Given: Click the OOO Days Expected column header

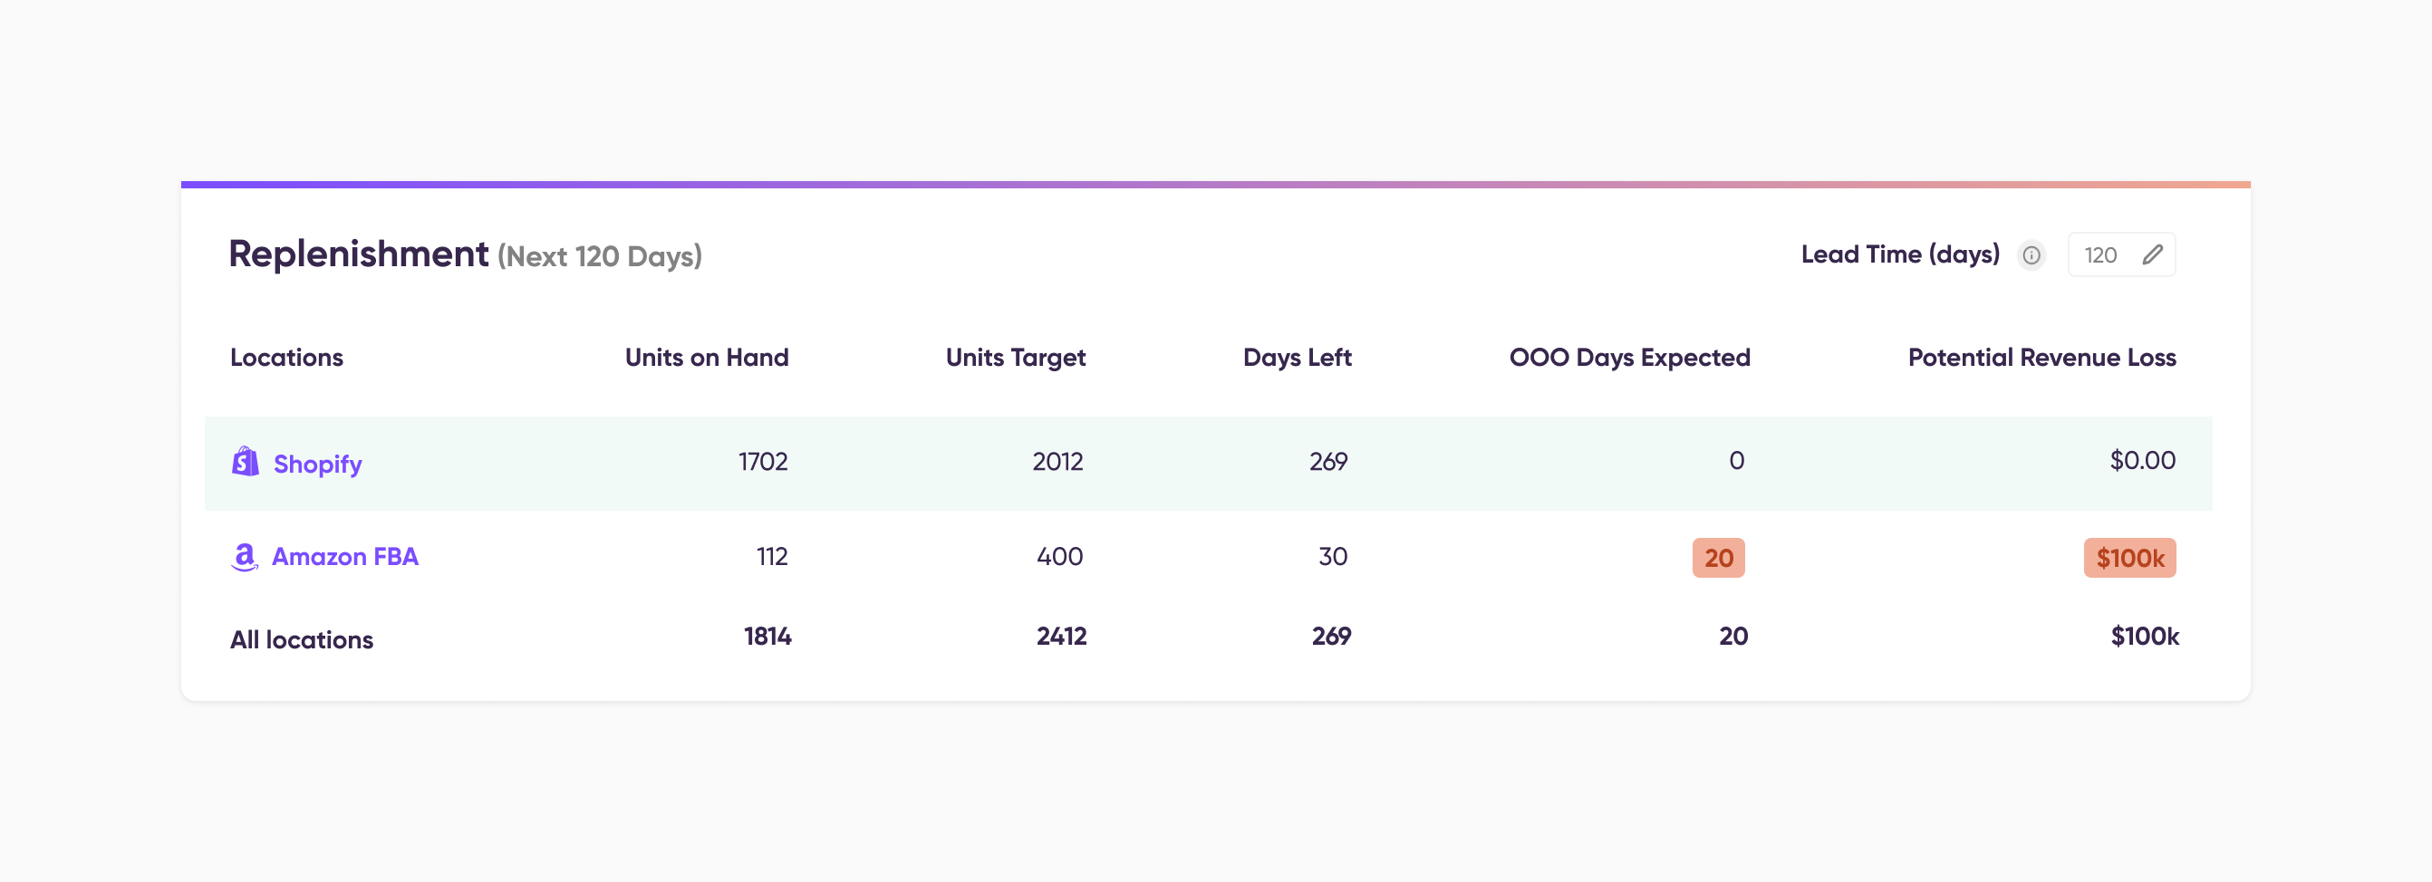Looking at the screenshot, I should (1629, 358).
